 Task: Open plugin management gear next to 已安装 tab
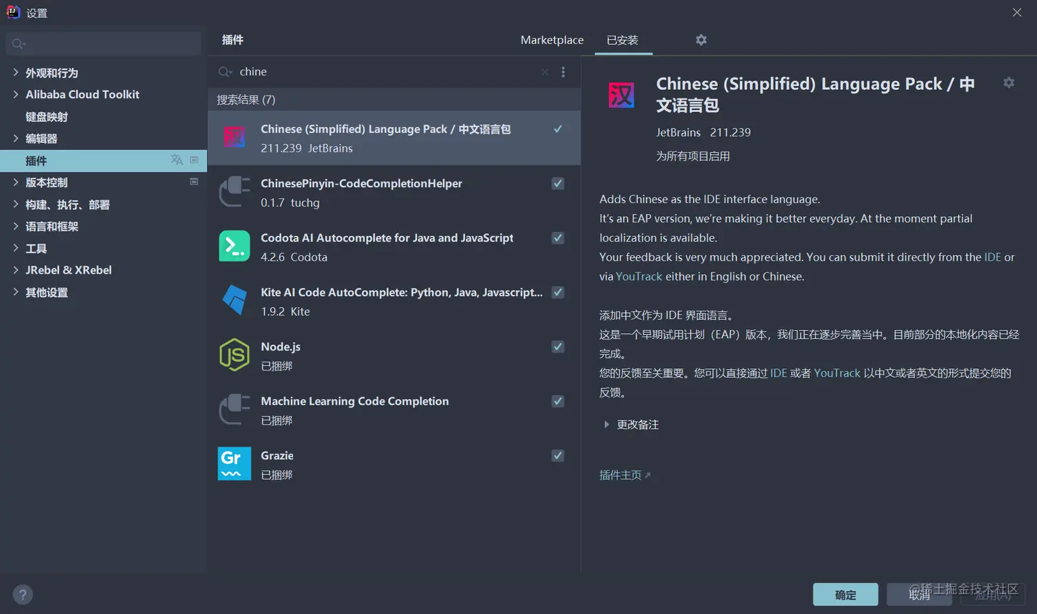tap(701, 40)
